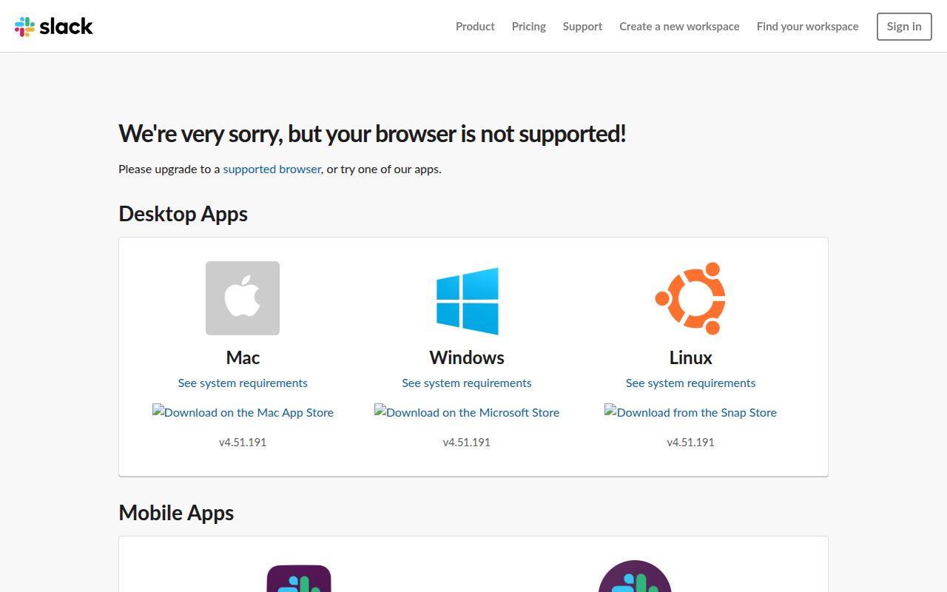Click the Linux heading text

coord(690,357)
